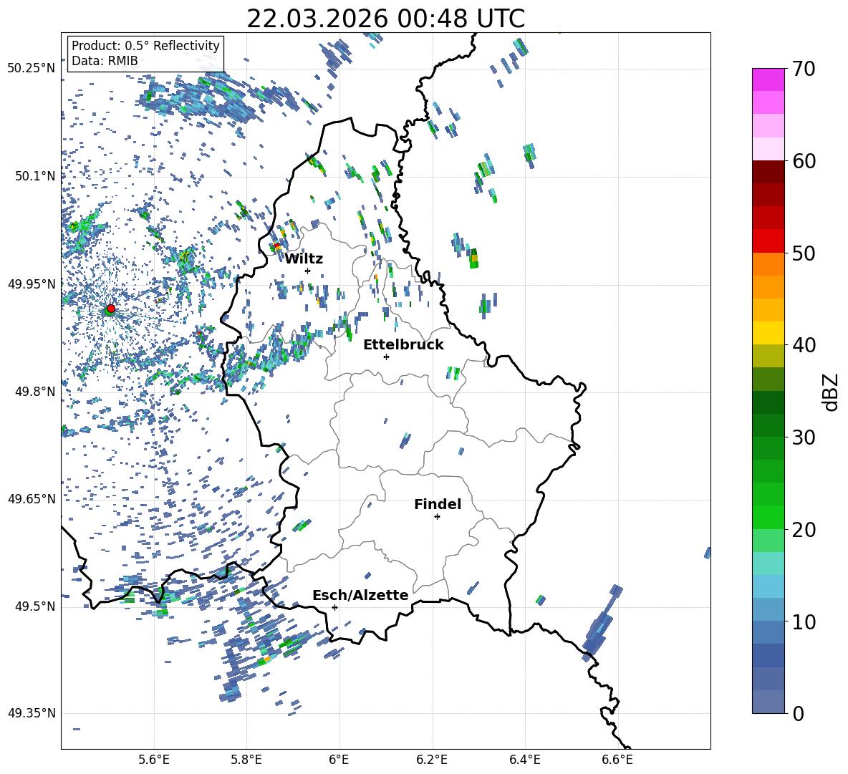The width and height of the screenshot is (848, 774).
Task: Click the 50.25°N latitude tick label
Action: point(32,68)
